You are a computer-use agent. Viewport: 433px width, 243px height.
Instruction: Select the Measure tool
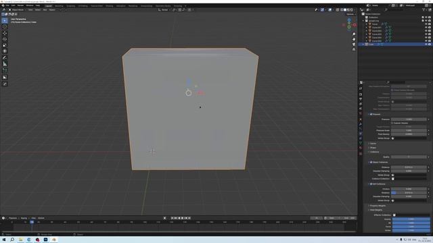(5, 64)
